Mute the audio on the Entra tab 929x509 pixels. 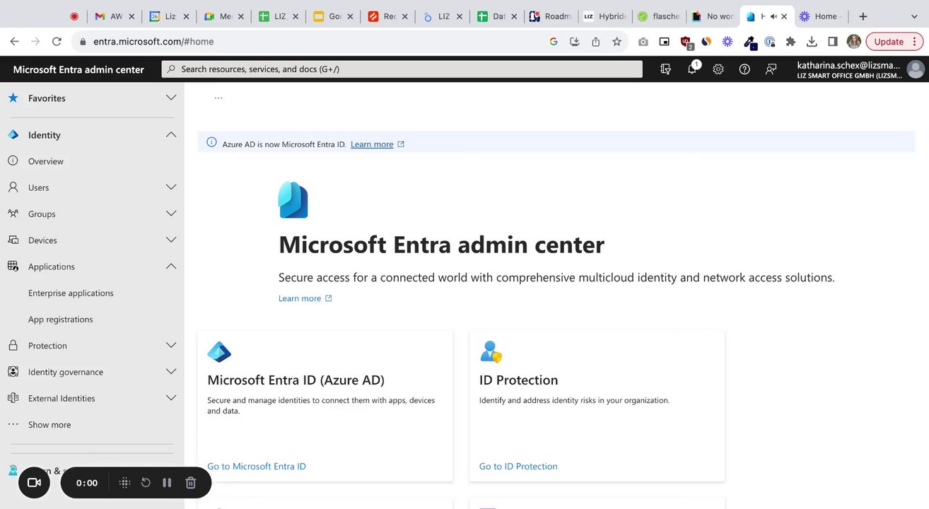click(773, 16)
